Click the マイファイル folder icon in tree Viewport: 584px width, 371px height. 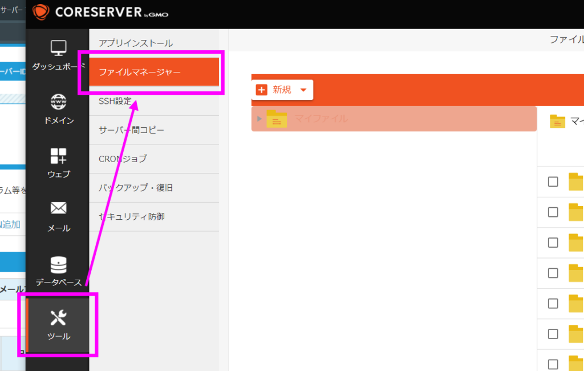(277, 119)
